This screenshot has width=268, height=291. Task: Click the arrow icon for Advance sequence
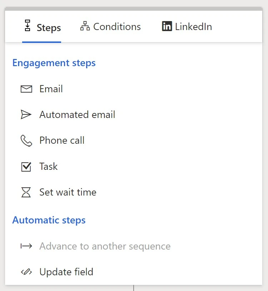[26, 246]
